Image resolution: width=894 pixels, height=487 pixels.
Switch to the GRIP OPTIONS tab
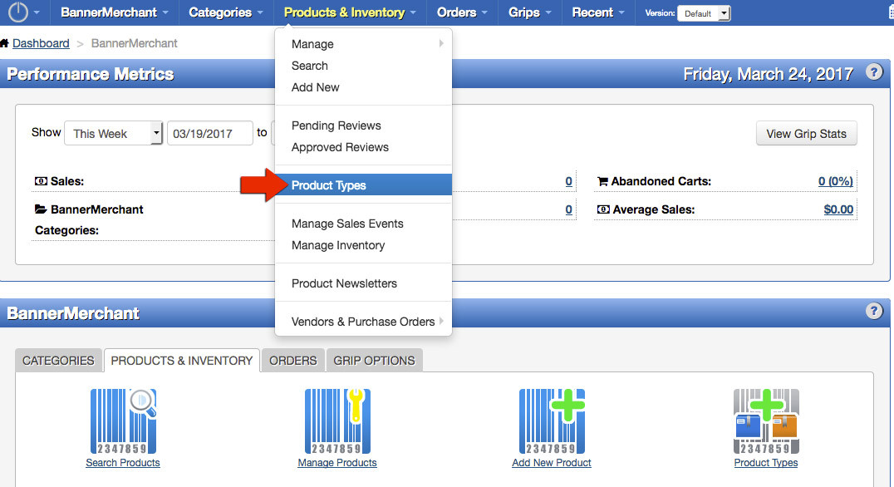click(x=374, y=361)
